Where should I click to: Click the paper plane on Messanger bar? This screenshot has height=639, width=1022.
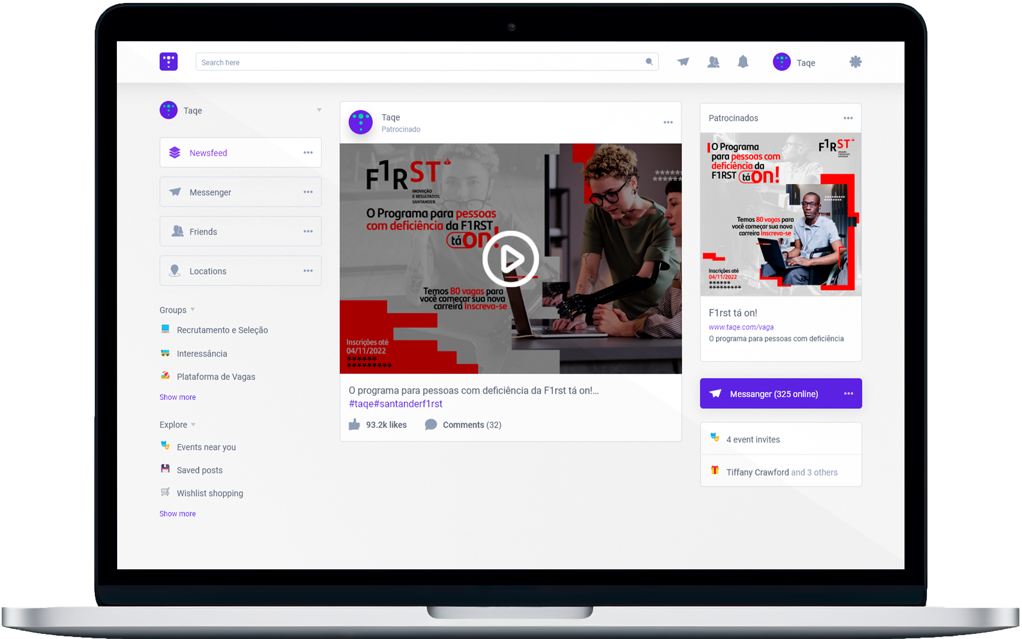715,393
